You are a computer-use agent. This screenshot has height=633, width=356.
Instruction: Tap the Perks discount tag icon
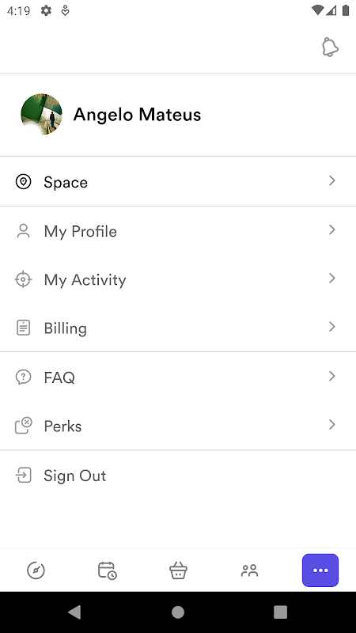pos(24,426)
